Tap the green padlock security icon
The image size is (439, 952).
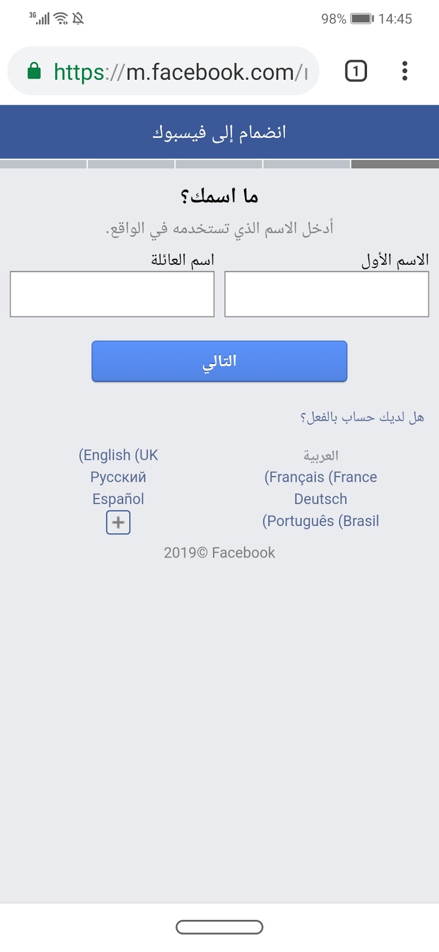pyautogui.click(x=35, y=71)
